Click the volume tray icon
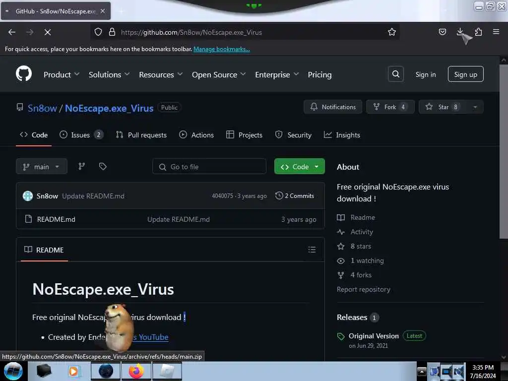Viewport: 508px width, 381px height. [458, 371]
